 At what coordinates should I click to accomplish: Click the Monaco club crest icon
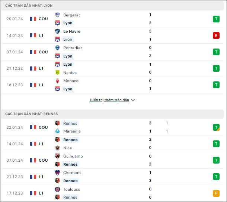pyautogui.click(x=57, y=81)
